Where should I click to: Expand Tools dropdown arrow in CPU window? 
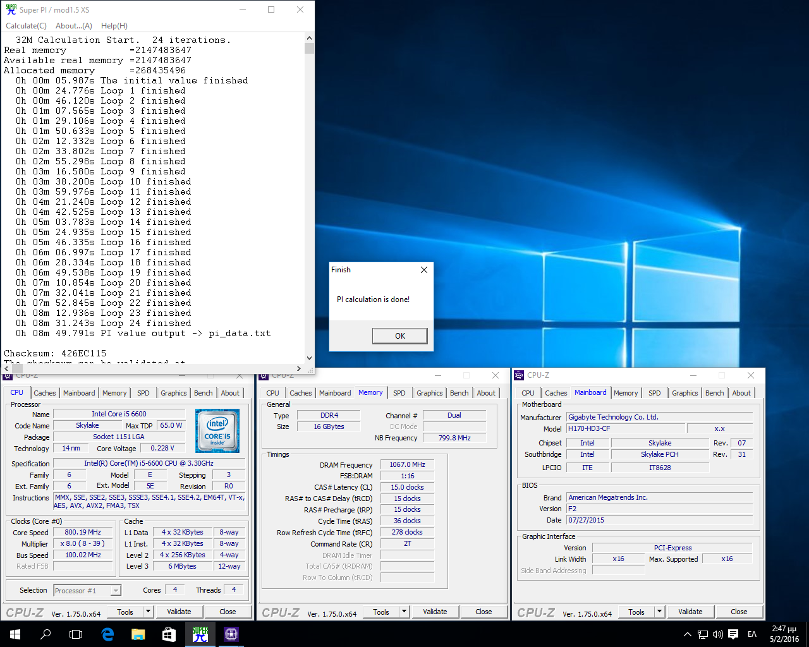point(148,612)
